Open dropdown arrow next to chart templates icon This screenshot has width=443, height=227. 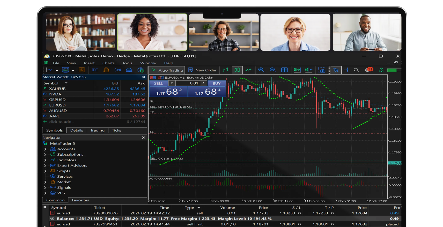coord(73,70)
